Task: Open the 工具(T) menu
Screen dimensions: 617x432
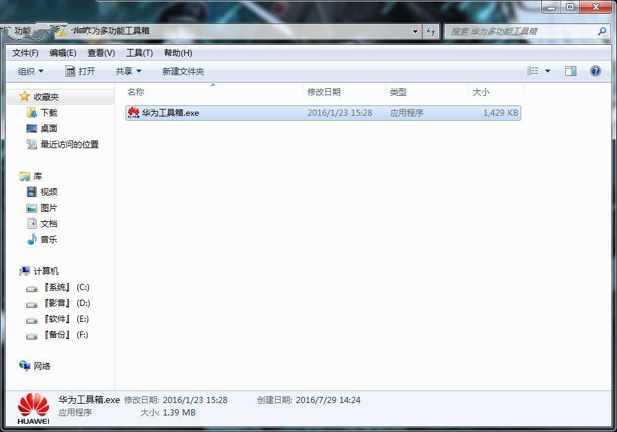Action: (139, 53)
